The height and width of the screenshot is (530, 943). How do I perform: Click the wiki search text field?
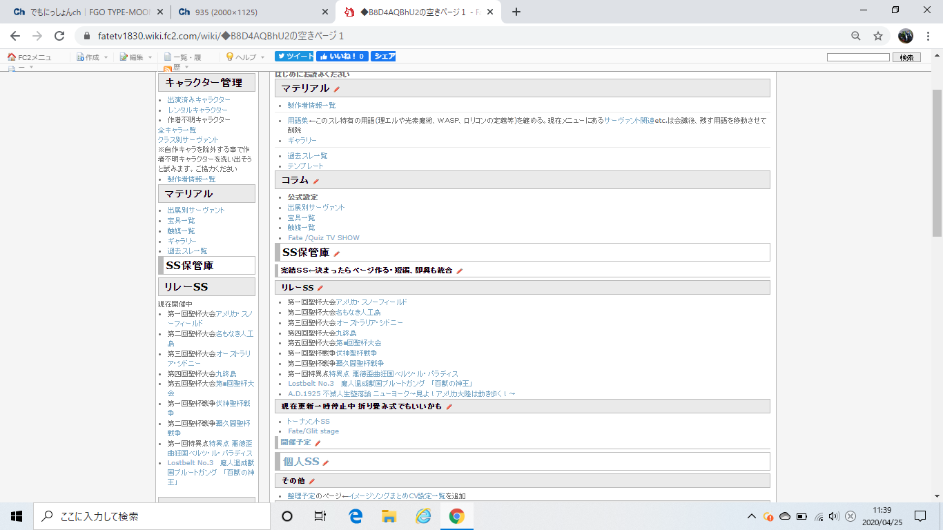pos(857,57)
